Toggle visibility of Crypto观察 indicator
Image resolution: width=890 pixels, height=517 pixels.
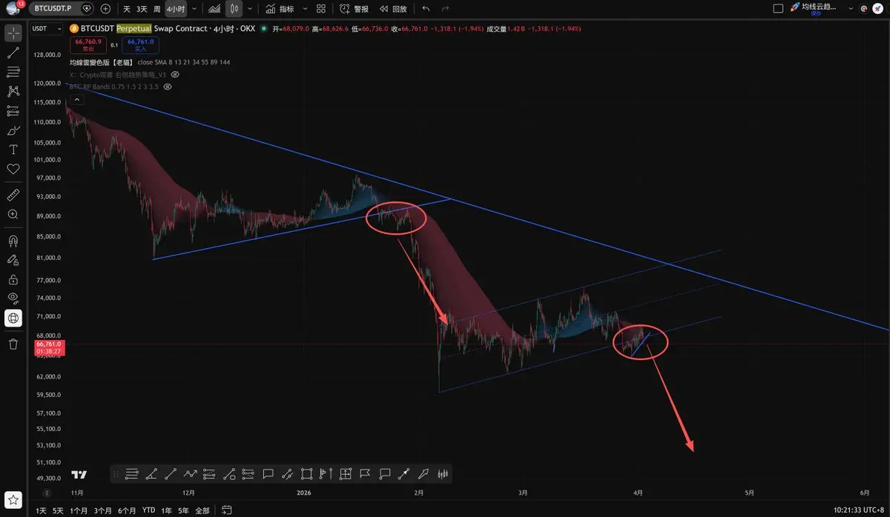point(176,75)
